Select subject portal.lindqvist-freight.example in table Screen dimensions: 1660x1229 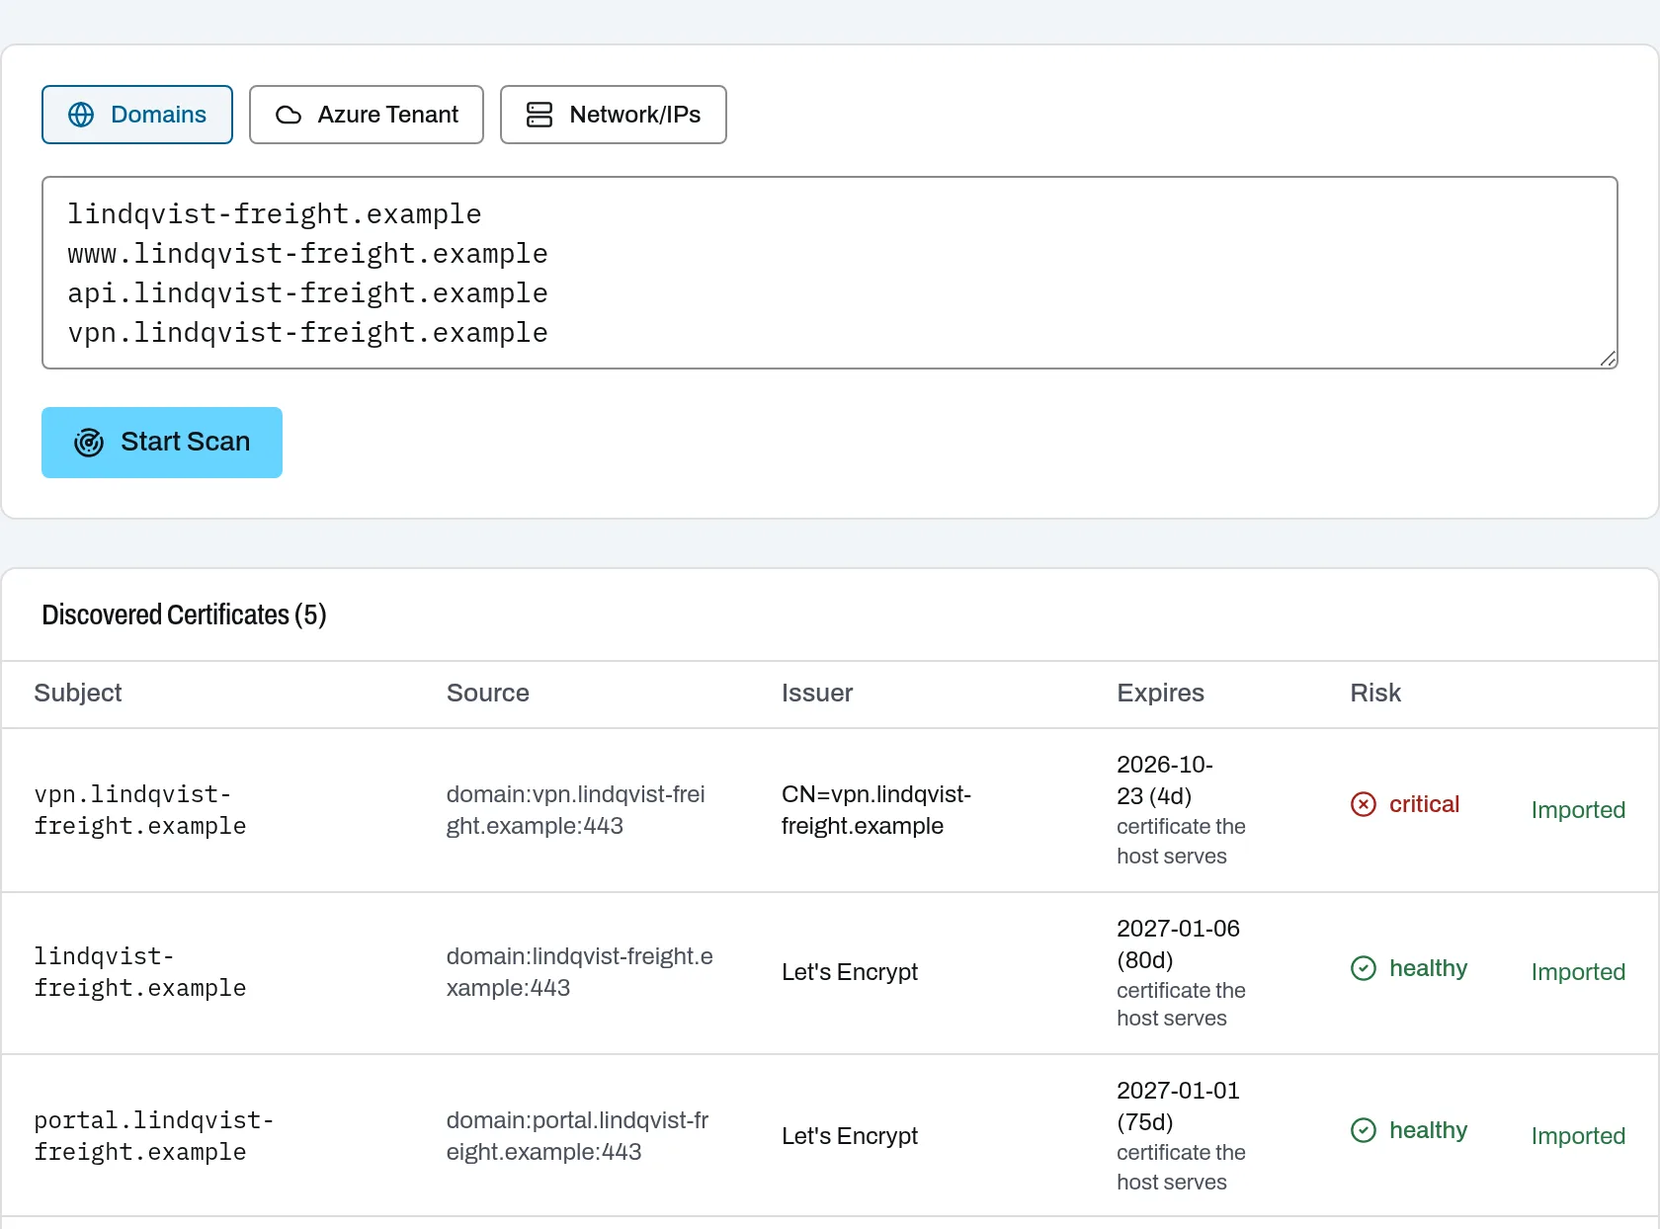153,1136
